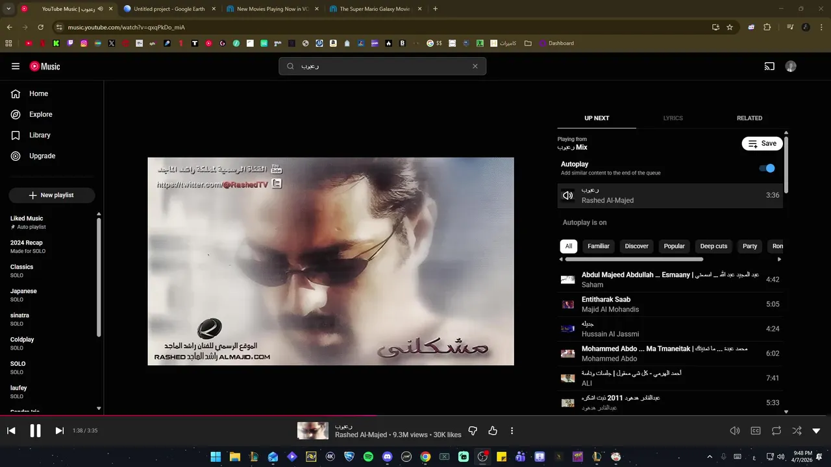Toggle shuffle mode
This screenshot has height=467, width=831.
pos(797,431)
